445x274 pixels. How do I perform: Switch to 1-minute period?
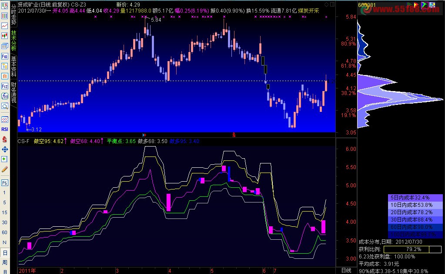tap(4, 192)
